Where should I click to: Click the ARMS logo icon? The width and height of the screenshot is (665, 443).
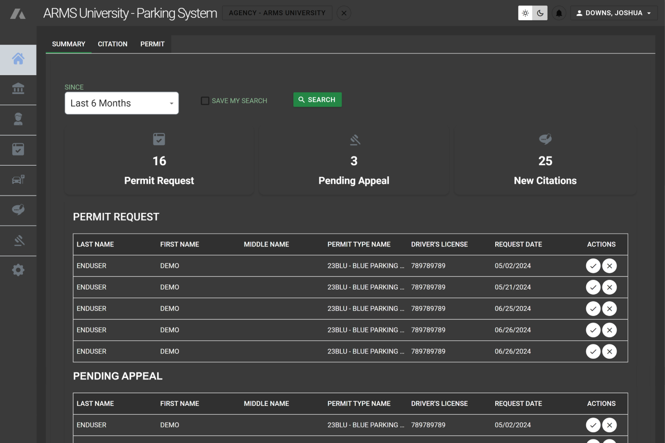(x=18, y=14)
